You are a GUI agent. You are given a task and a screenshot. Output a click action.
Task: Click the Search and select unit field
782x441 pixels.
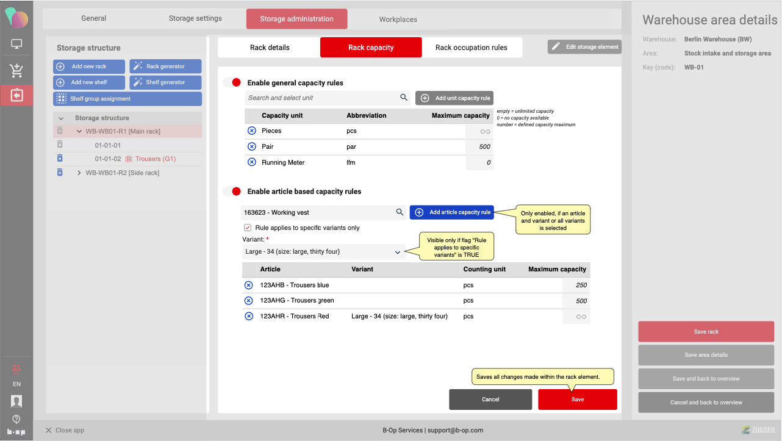(320, 98)
